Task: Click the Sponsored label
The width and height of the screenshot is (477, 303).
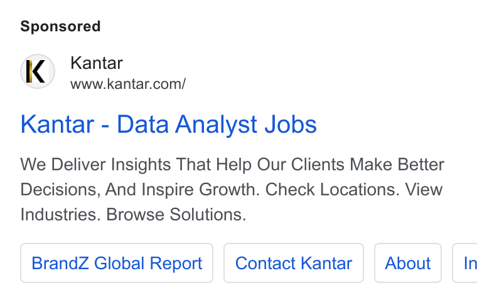Action: (60, 26)
